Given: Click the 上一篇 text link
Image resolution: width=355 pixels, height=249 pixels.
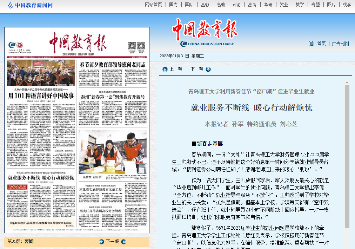Looking at the screenshot, I should click(x=176, y=69).
